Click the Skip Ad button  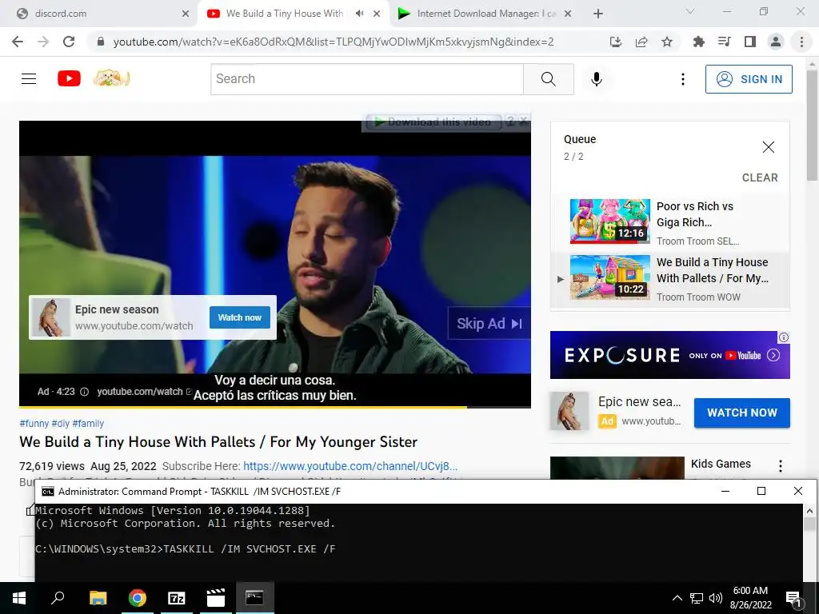(489, 324)
